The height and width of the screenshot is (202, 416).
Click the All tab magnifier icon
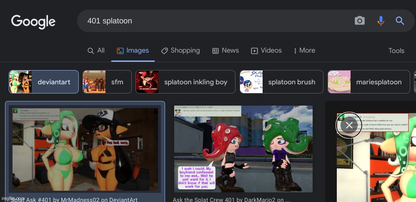(x=90, y=51)
